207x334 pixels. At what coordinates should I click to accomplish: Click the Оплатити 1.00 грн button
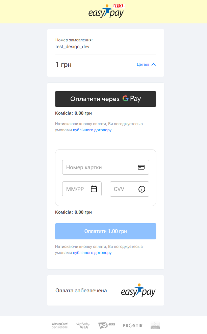pos(106,231)
